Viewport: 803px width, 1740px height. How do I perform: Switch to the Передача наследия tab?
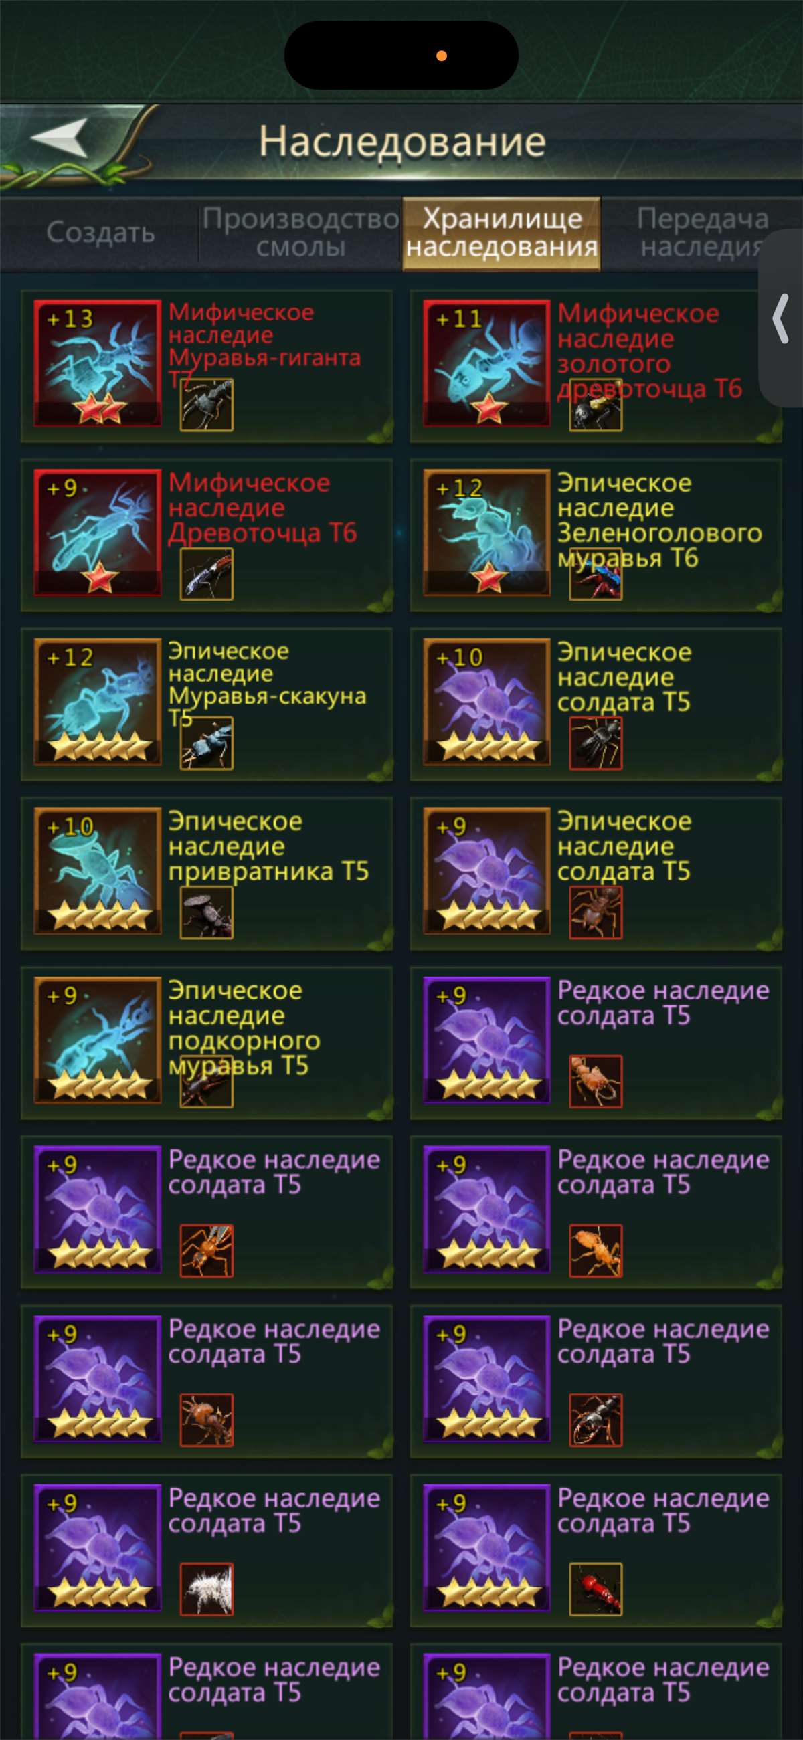[703, 232]
